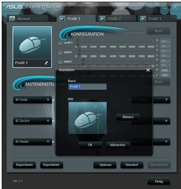Open Optionen
Screen dimensions: 181x189
[x=105, y=165]
